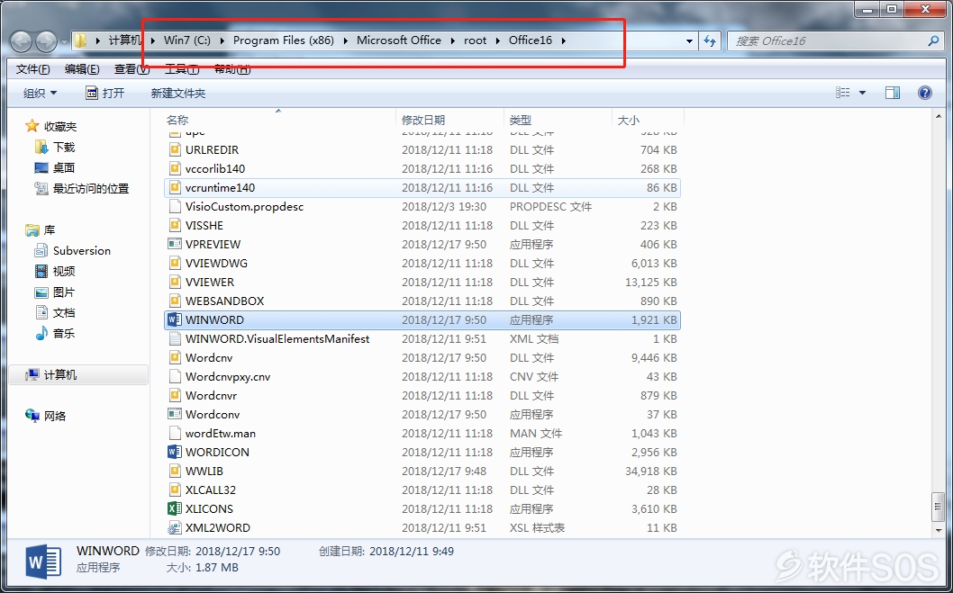This screenshot has width=953, height=593.
Task: Click the Wordconv application icon
Action: pos(175,414)
